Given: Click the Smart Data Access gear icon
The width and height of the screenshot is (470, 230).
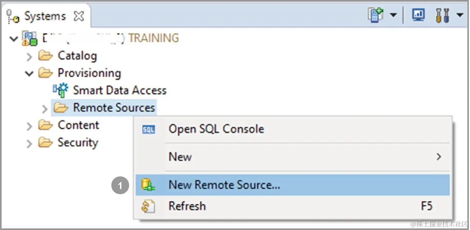Looking at the screenshot, I should (60, 90).
